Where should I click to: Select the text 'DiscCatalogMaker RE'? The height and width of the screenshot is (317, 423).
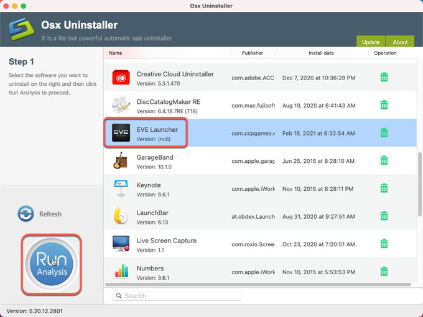[x=169, y=102]
